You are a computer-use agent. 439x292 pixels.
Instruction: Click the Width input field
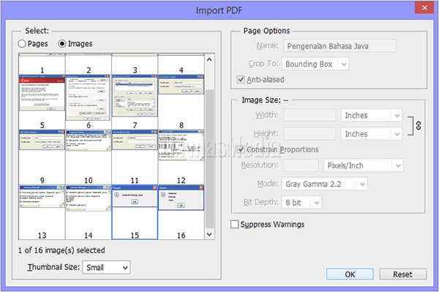(309, 116)
